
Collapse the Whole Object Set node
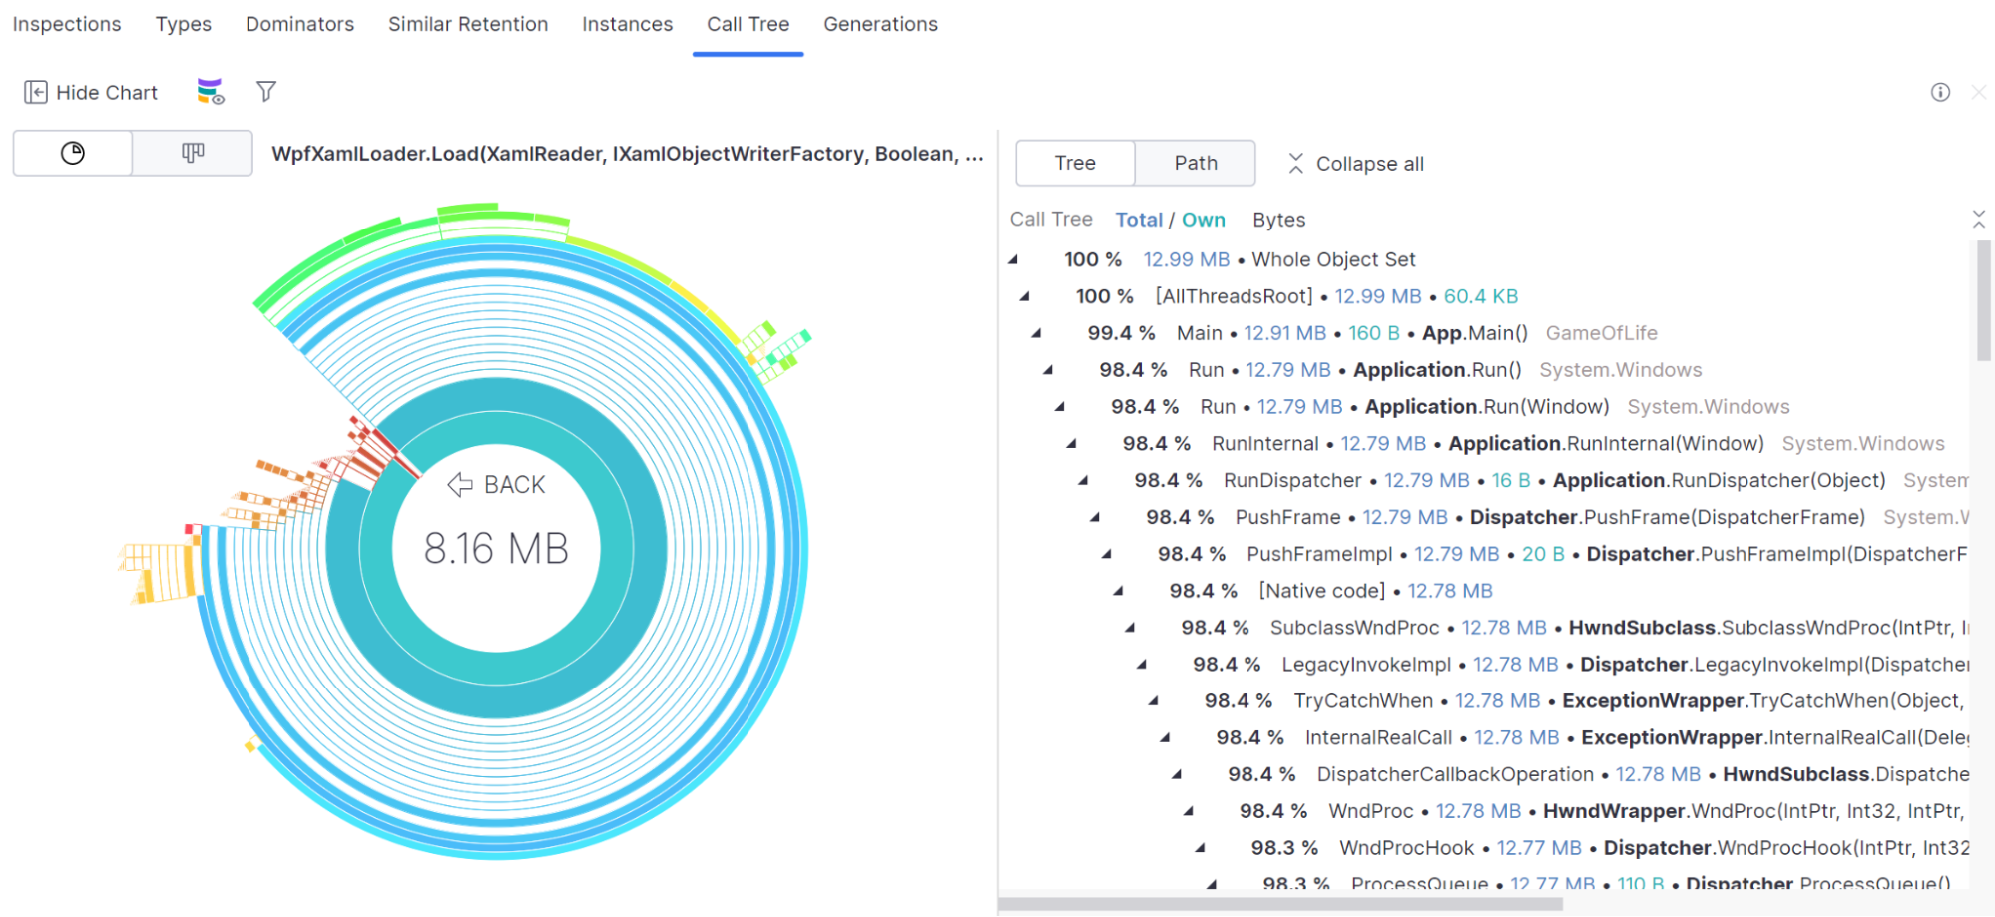[1013, 259]
